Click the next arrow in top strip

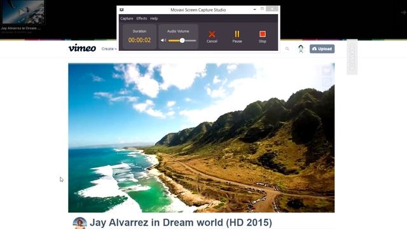coord(403,12)
